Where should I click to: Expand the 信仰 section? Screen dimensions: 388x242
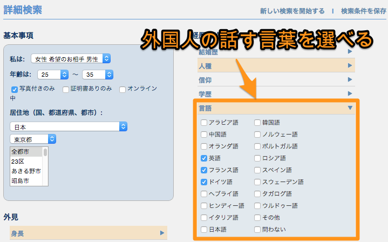click(x=276, y=79)
